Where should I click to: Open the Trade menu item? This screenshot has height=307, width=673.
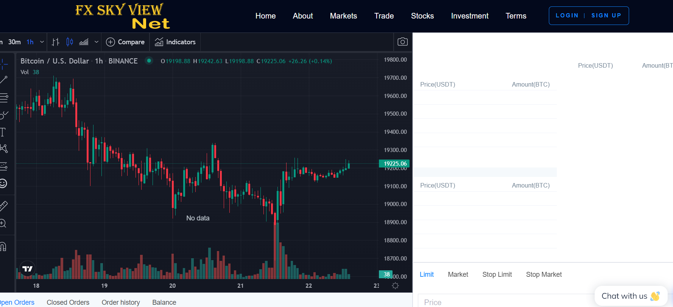(384, 16)
